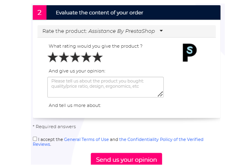Give a four-star rating
Screen dimensions: 232x165
[86, 57]
